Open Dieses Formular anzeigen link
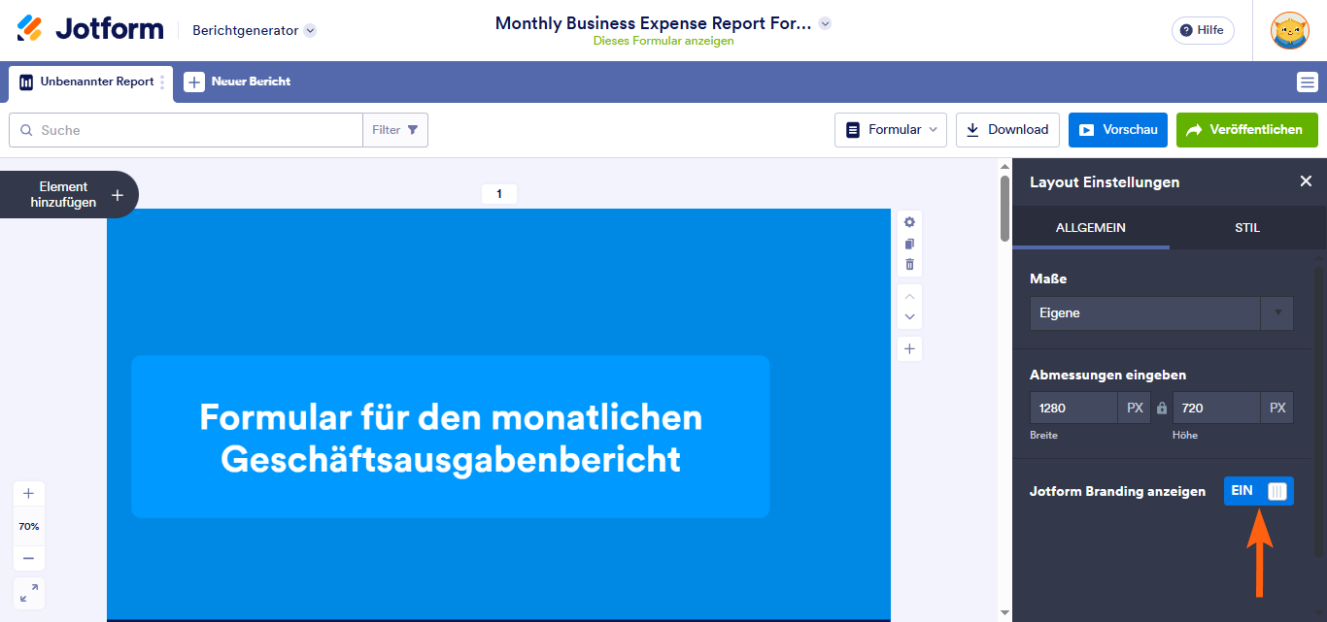This screenshot has height=622, width=1327. [663, 41]
